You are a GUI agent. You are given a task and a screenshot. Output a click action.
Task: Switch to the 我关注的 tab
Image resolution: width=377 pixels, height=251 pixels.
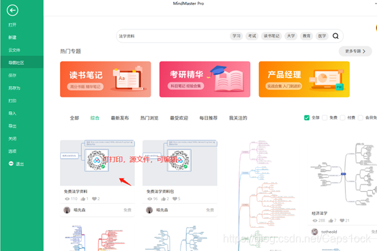click(238, 118)
